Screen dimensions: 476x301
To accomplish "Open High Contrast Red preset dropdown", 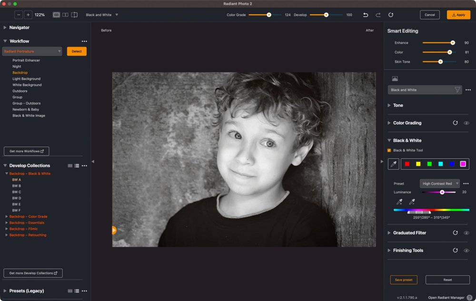I will pos(439,184).
